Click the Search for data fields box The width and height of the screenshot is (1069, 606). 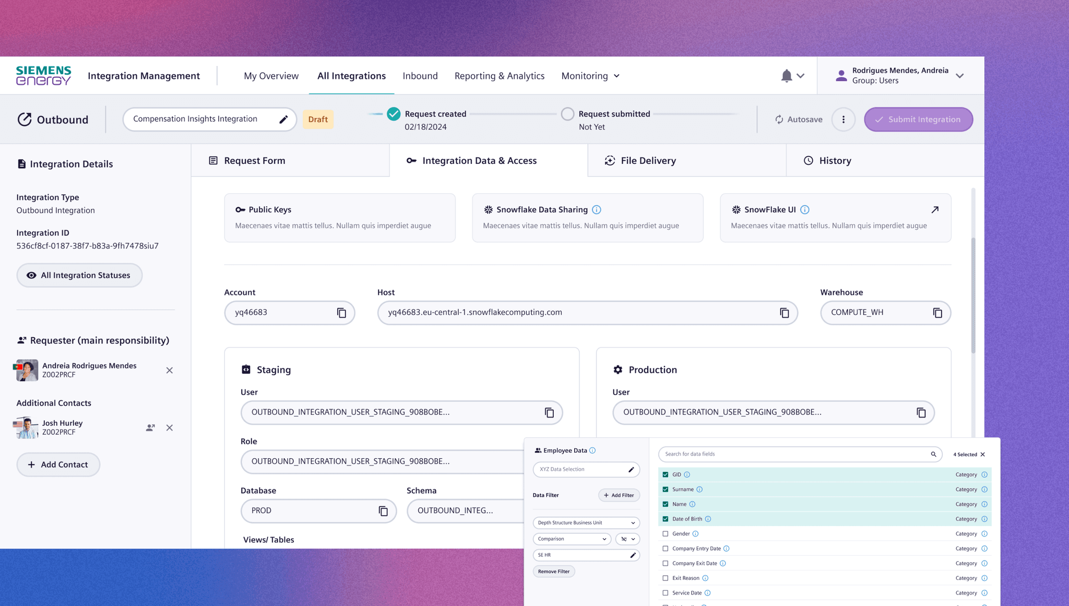coord(793,454)
